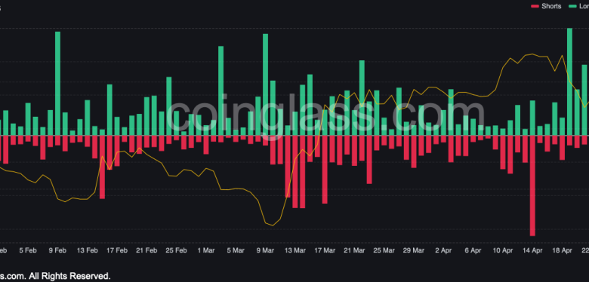Select the '18 Apr' axis label
This screenshot has width=589, height=282.
(x=562, y=250)
